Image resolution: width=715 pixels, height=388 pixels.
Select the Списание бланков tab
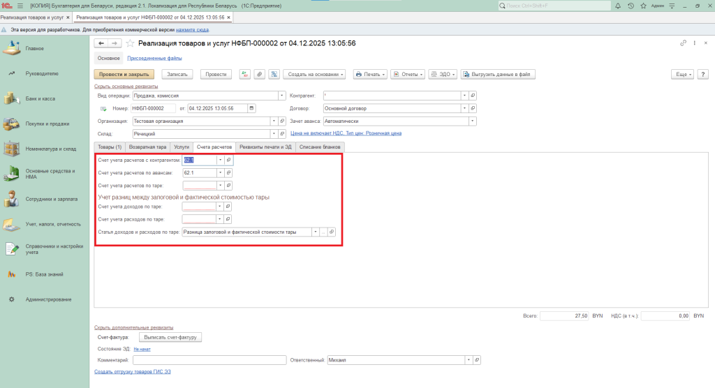click(x=320, y=147)
